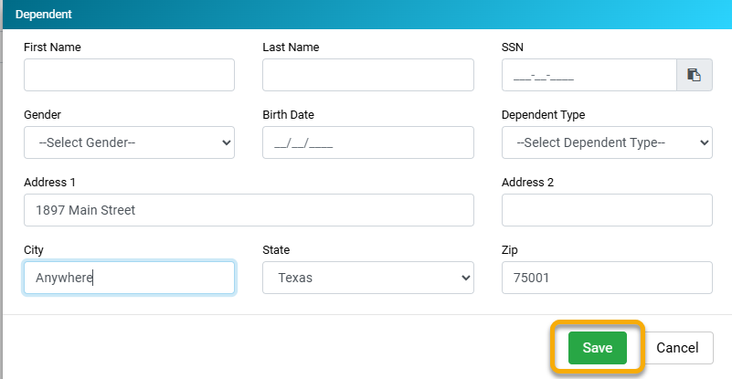
Task: Click the Gender label text
Action: pos(42,115)
